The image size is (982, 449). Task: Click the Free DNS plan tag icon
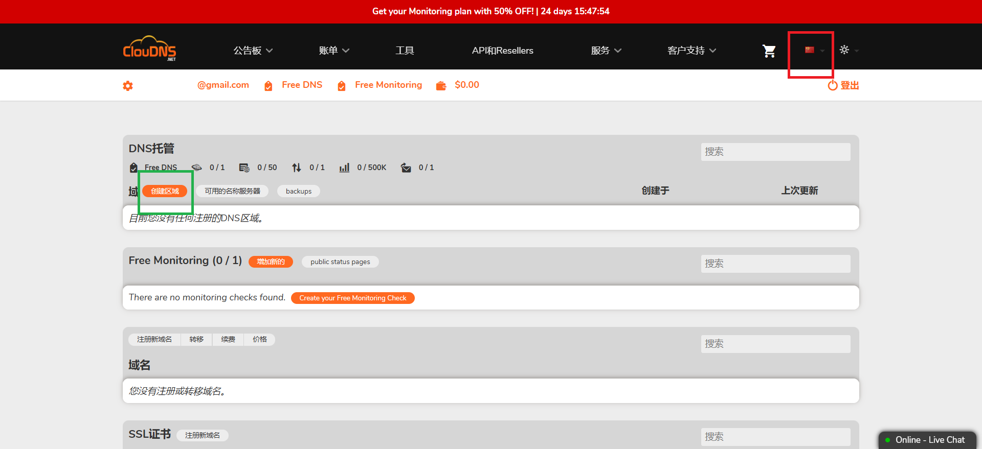(x=134, y=168)
